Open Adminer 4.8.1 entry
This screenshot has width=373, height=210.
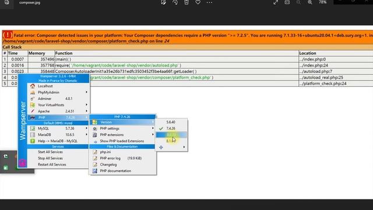click(x=58, y=99)
